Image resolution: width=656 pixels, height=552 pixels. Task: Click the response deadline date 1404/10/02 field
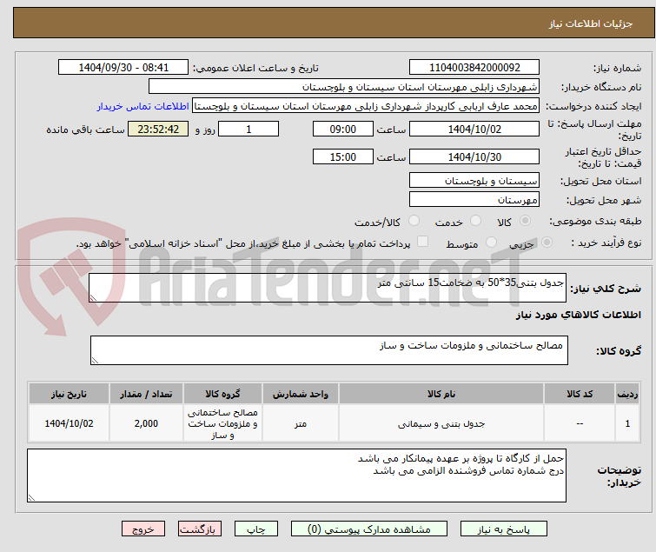point(474,129)
